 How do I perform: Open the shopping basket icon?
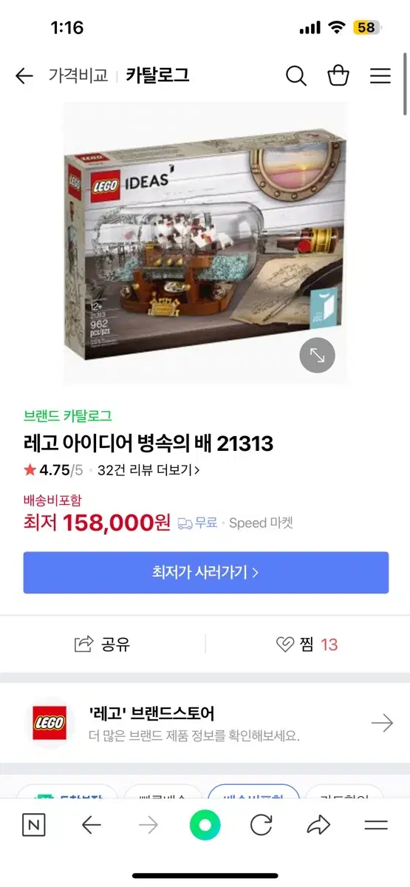click(x=338, y=75)
